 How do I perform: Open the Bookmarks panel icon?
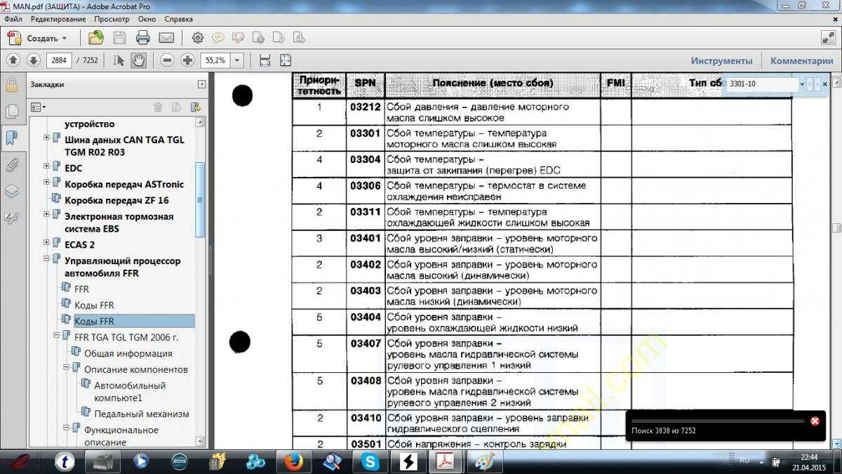click(x=11, y=138)
